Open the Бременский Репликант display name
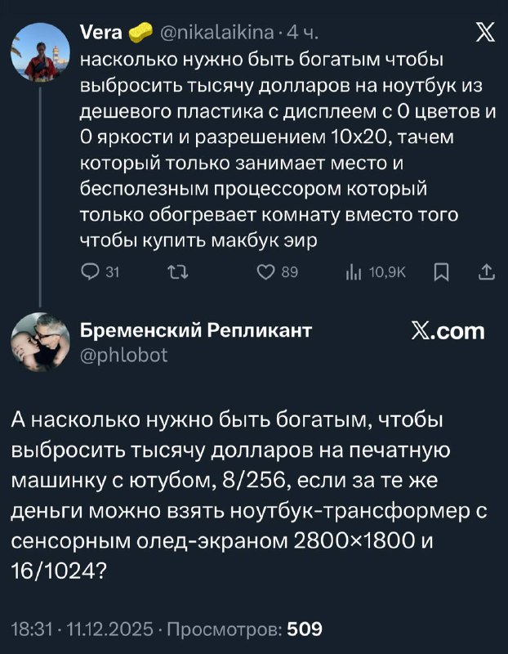Image resolution: width=508 pixels, height=654 pixels. [195, 331]
